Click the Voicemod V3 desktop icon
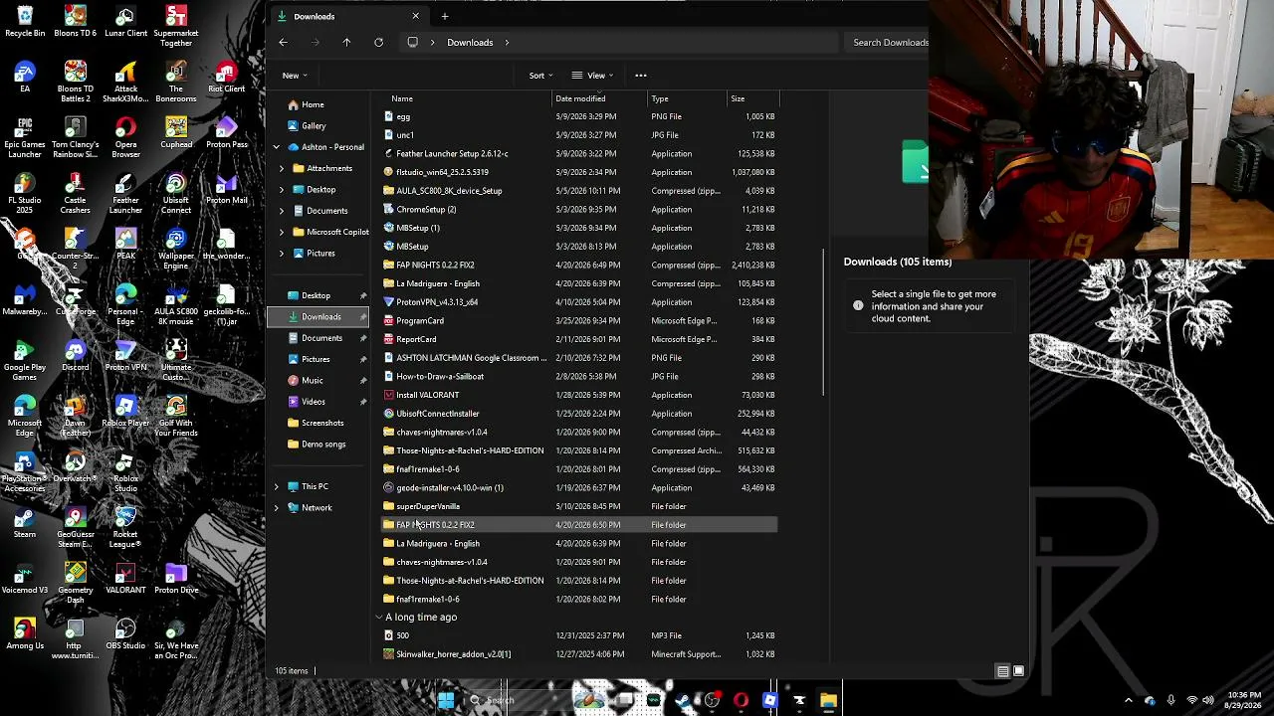The image size is (1274, 716). click(x=25, y=579)
